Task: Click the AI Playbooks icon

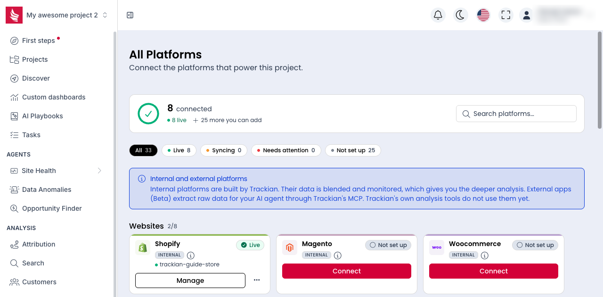Action: pos(14,116)
